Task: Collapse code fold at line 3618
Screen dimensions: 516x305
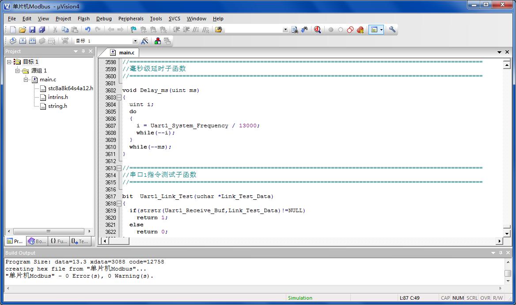Action: click(119, 203)
